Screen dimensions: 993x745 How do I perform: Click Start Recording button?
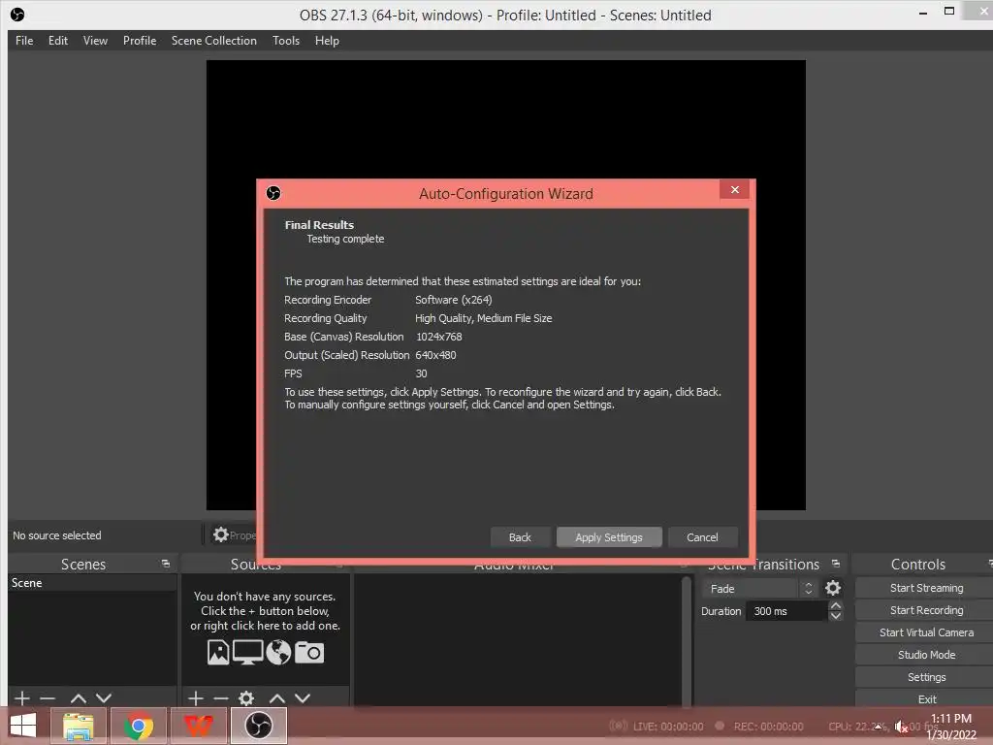926,610
